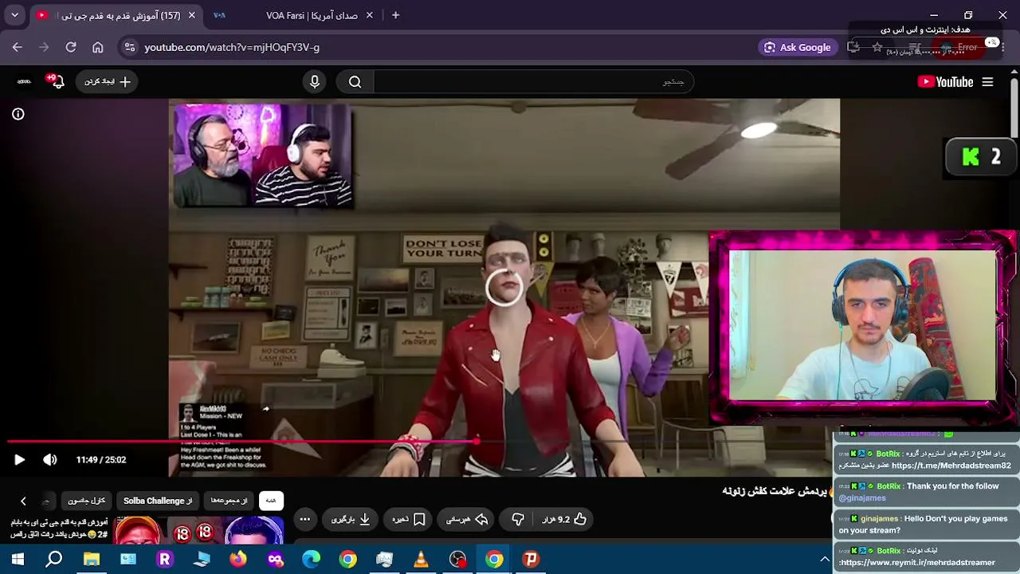Click the Ask Google lens button
Image resolution: width=1020 pixels, height=574 pixels.
point(798,47)
